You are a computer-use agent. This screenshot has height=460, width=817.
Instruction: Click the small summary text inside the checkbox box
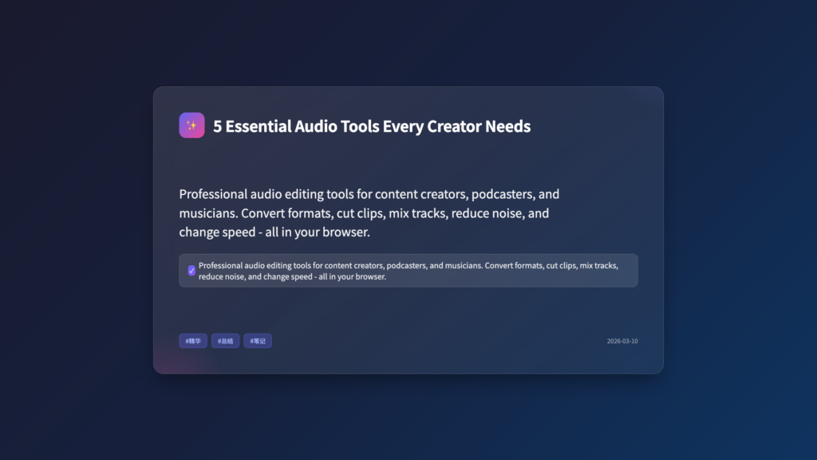(408, 271)
